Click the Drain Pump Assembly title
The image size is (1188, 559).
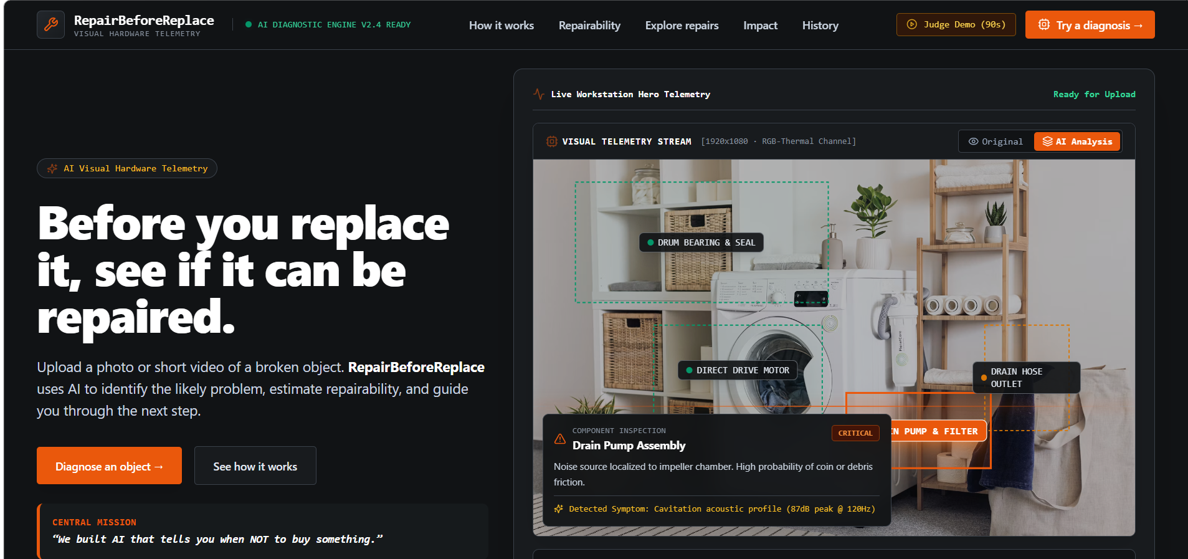point(629,445)
